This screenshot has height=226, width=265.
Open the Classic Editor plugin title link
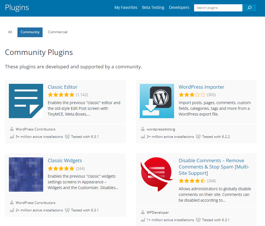pyautogui.click(x=63, y=87)
